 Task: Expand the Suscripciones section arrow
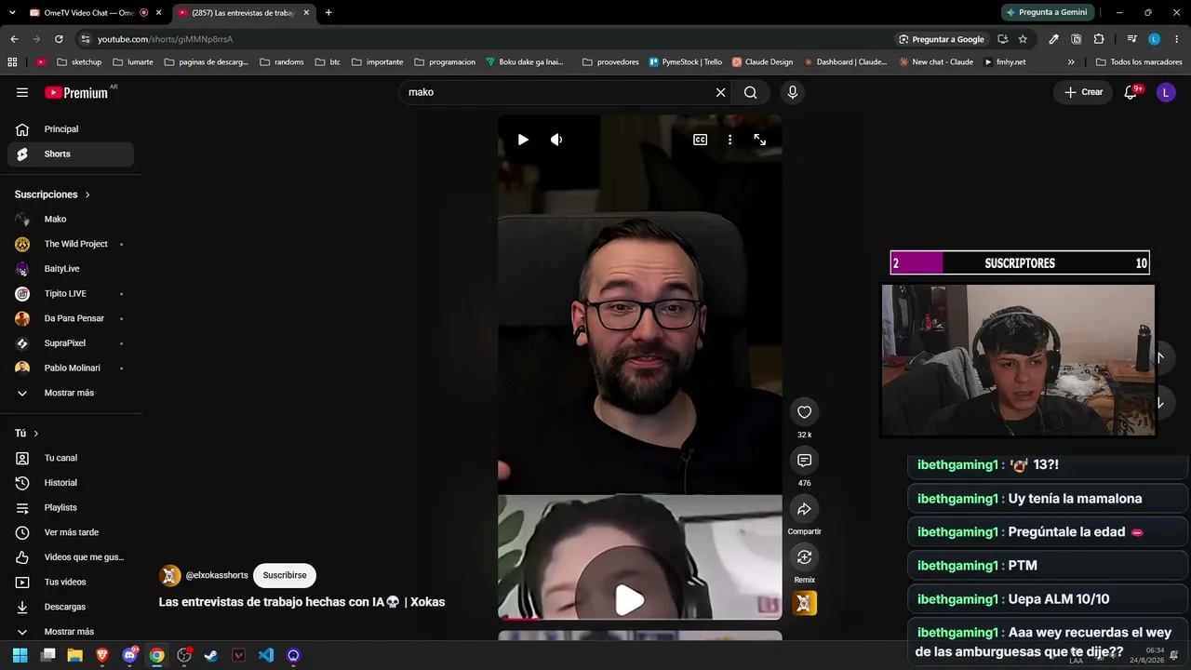point(87,194)
